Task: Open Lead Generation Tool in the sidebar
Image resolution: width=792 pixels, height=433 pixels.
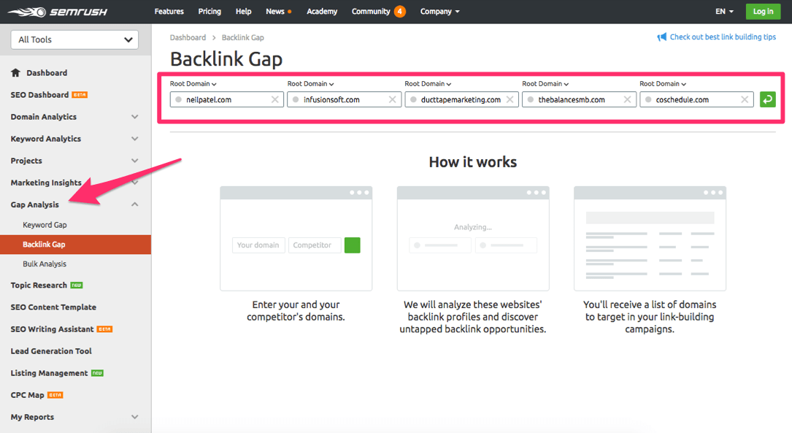Action: [x=51, y=351]
